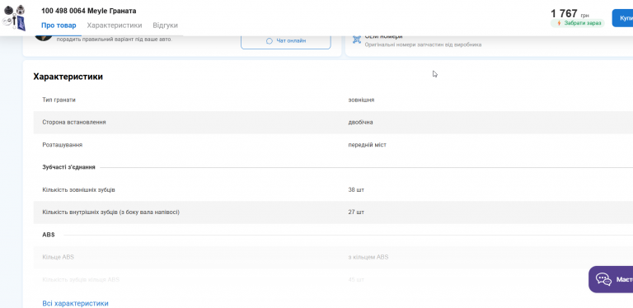Click the OEM numbers icon
The image size is (633, 308).
(356, 40)
